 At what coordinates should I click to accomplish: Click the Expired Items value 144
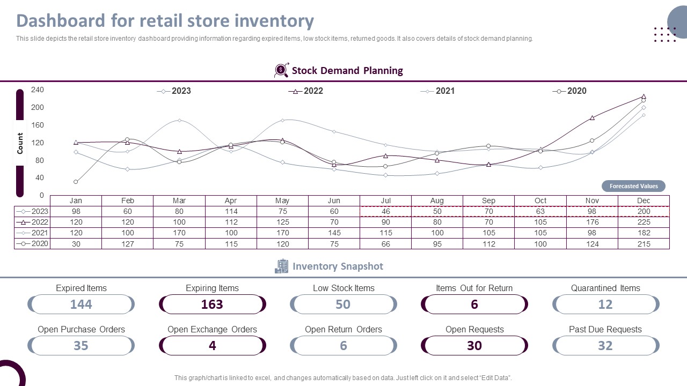coord(81,305)
